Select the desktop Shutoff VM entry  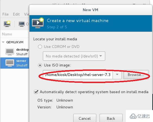(15, 52)
